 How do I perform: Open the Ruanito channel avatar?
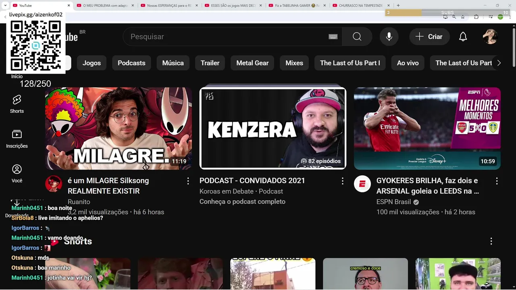(x=54, y=184)
